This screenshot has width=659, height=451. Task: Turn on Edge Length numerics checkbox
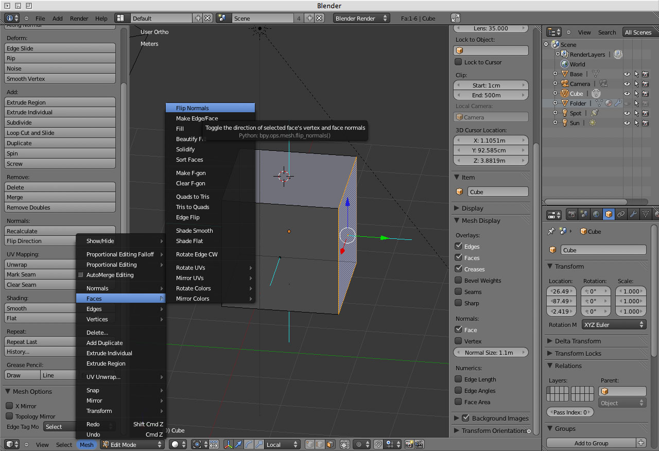coord(458,379)
